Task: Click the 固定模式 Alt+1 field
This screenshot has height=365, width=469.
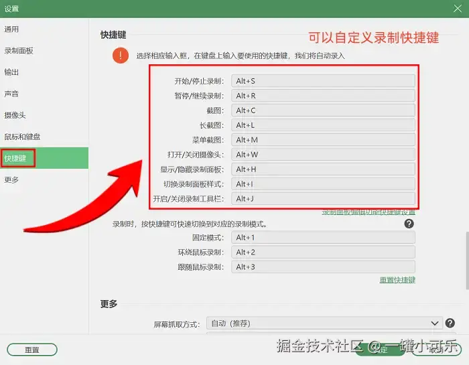Action: pyautogui.click(x=323, y=237)
